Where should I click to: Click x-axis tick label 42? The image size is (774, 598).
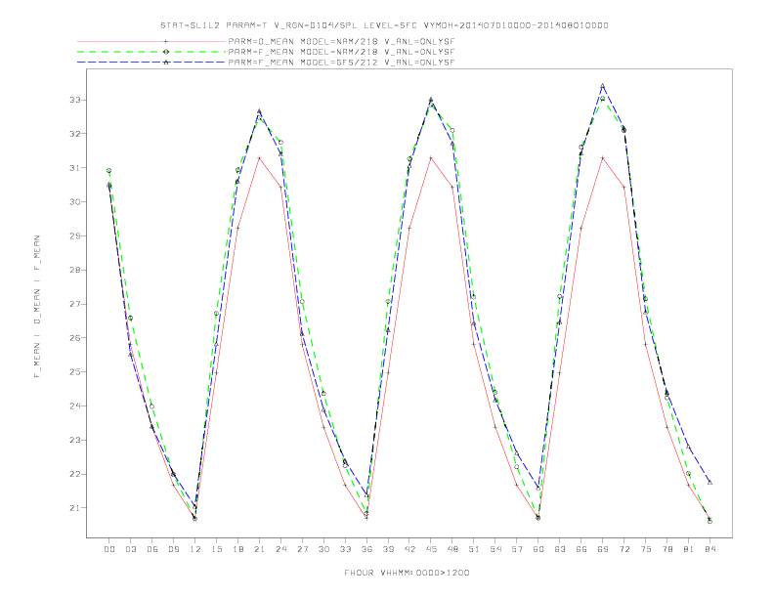pyautogui.click(x=409, y=549)
